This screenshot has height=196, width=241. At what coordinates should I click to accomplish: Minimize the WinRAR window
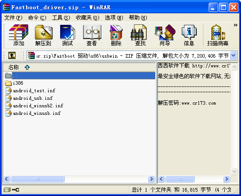tap(213, 7)
